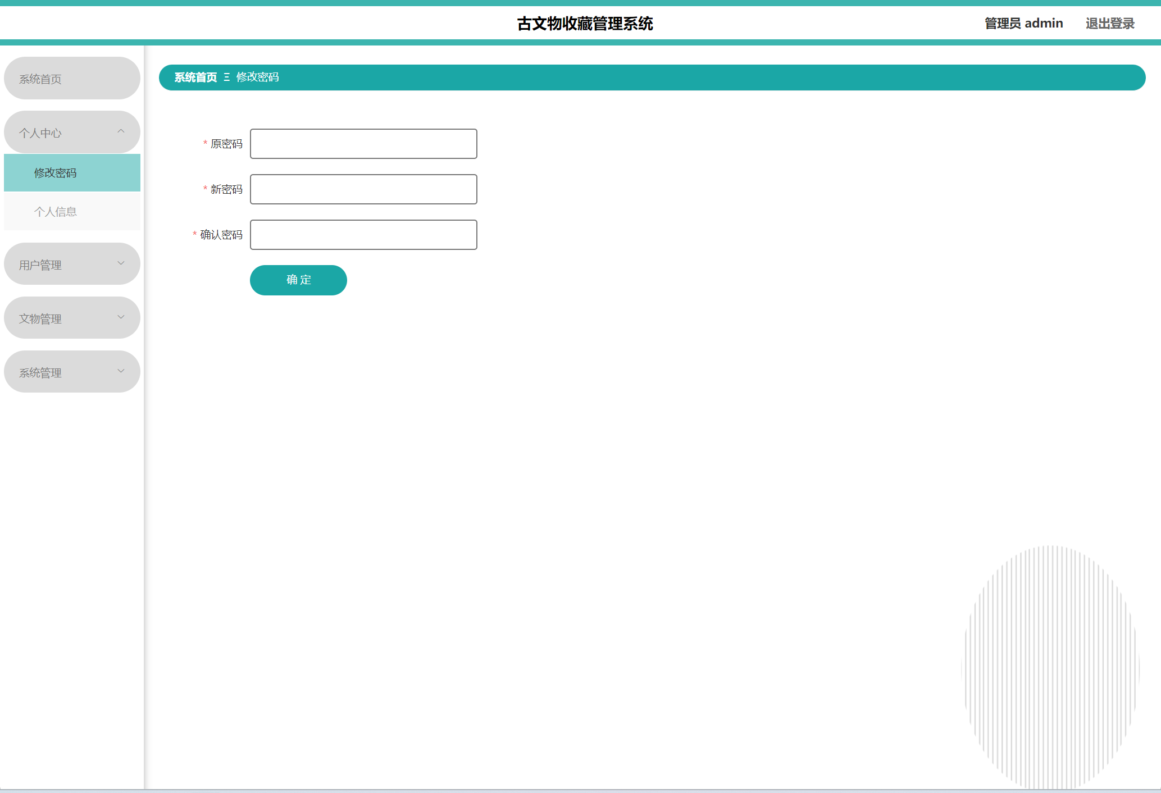Image resolution: width=1161 pixels, height=793 pixels.
Task: Click the 管理员 admin user label
Action: [1023, 24]
